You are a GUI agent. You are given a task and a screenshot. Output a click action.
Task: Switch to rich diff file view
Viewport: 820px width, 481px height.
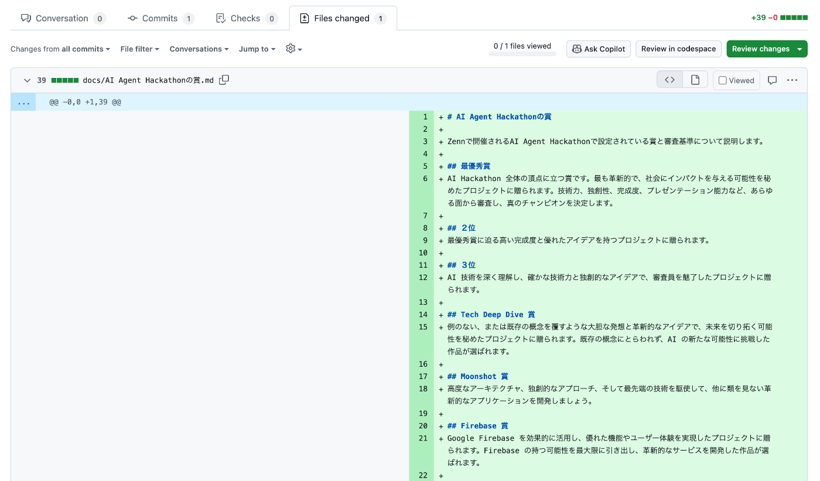click(695, 80)
